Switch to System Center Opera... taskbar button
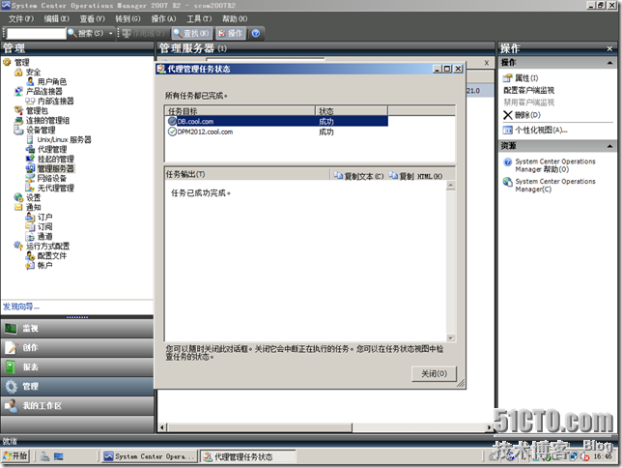 click(x=149, y=456)
